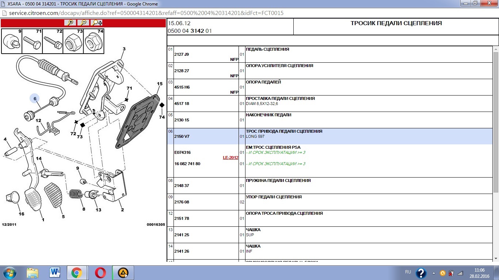
Task: Open Windows Explorer from the taskbar
Action: [32, 273]
